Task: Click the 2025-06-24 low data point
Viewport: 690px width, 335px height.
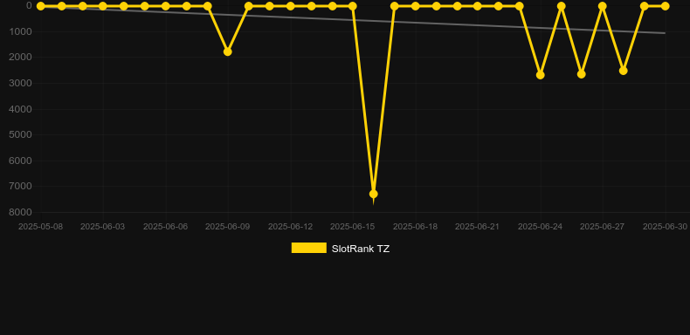Action: click(x=541, y=75)
